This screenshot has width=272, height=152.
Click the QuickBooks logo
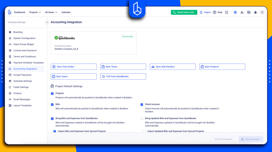[x=65, y=38]
